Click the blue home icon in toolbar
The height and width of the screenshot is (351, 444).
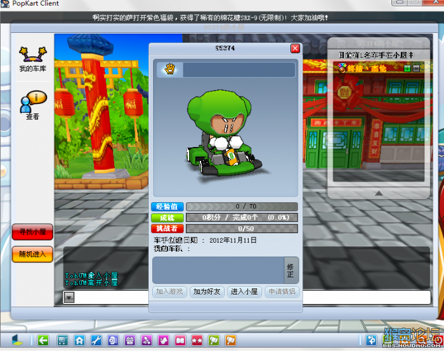tap(79, 340)
